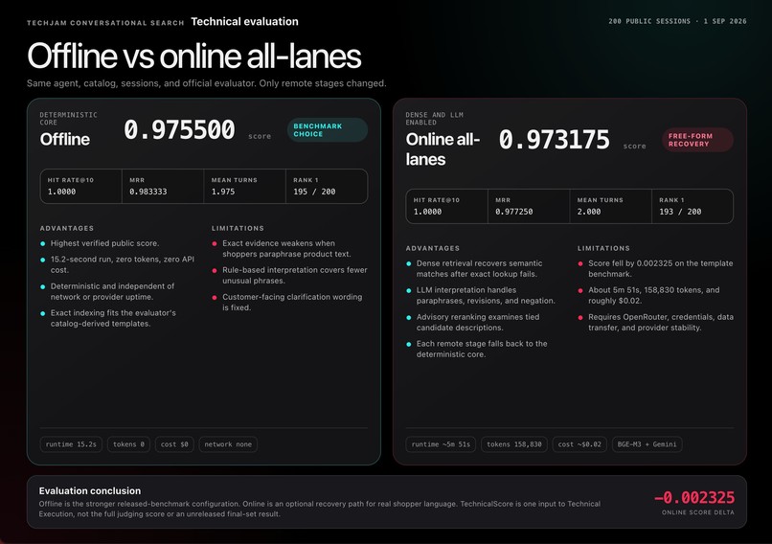The height and width of the screenshot is (544, 772).
Task: Click the network none chip
Action: click(228, 444)
